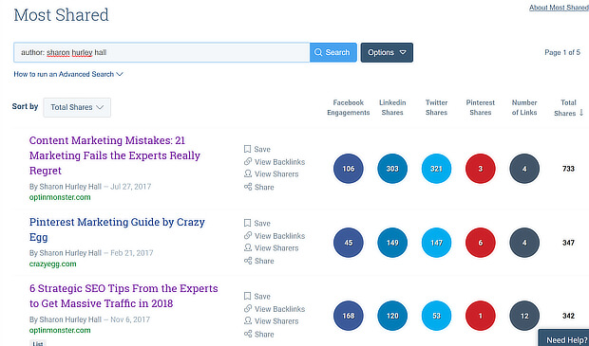Click the red 6 Pinterest shares circle
Screen dimensions: 589x346
[480, 243]
